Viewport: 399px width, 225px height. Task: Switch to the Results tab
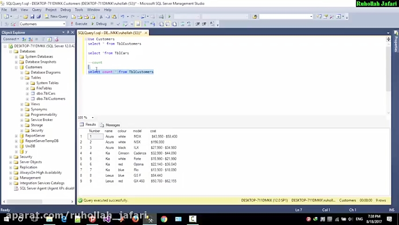tap(88, 125)
